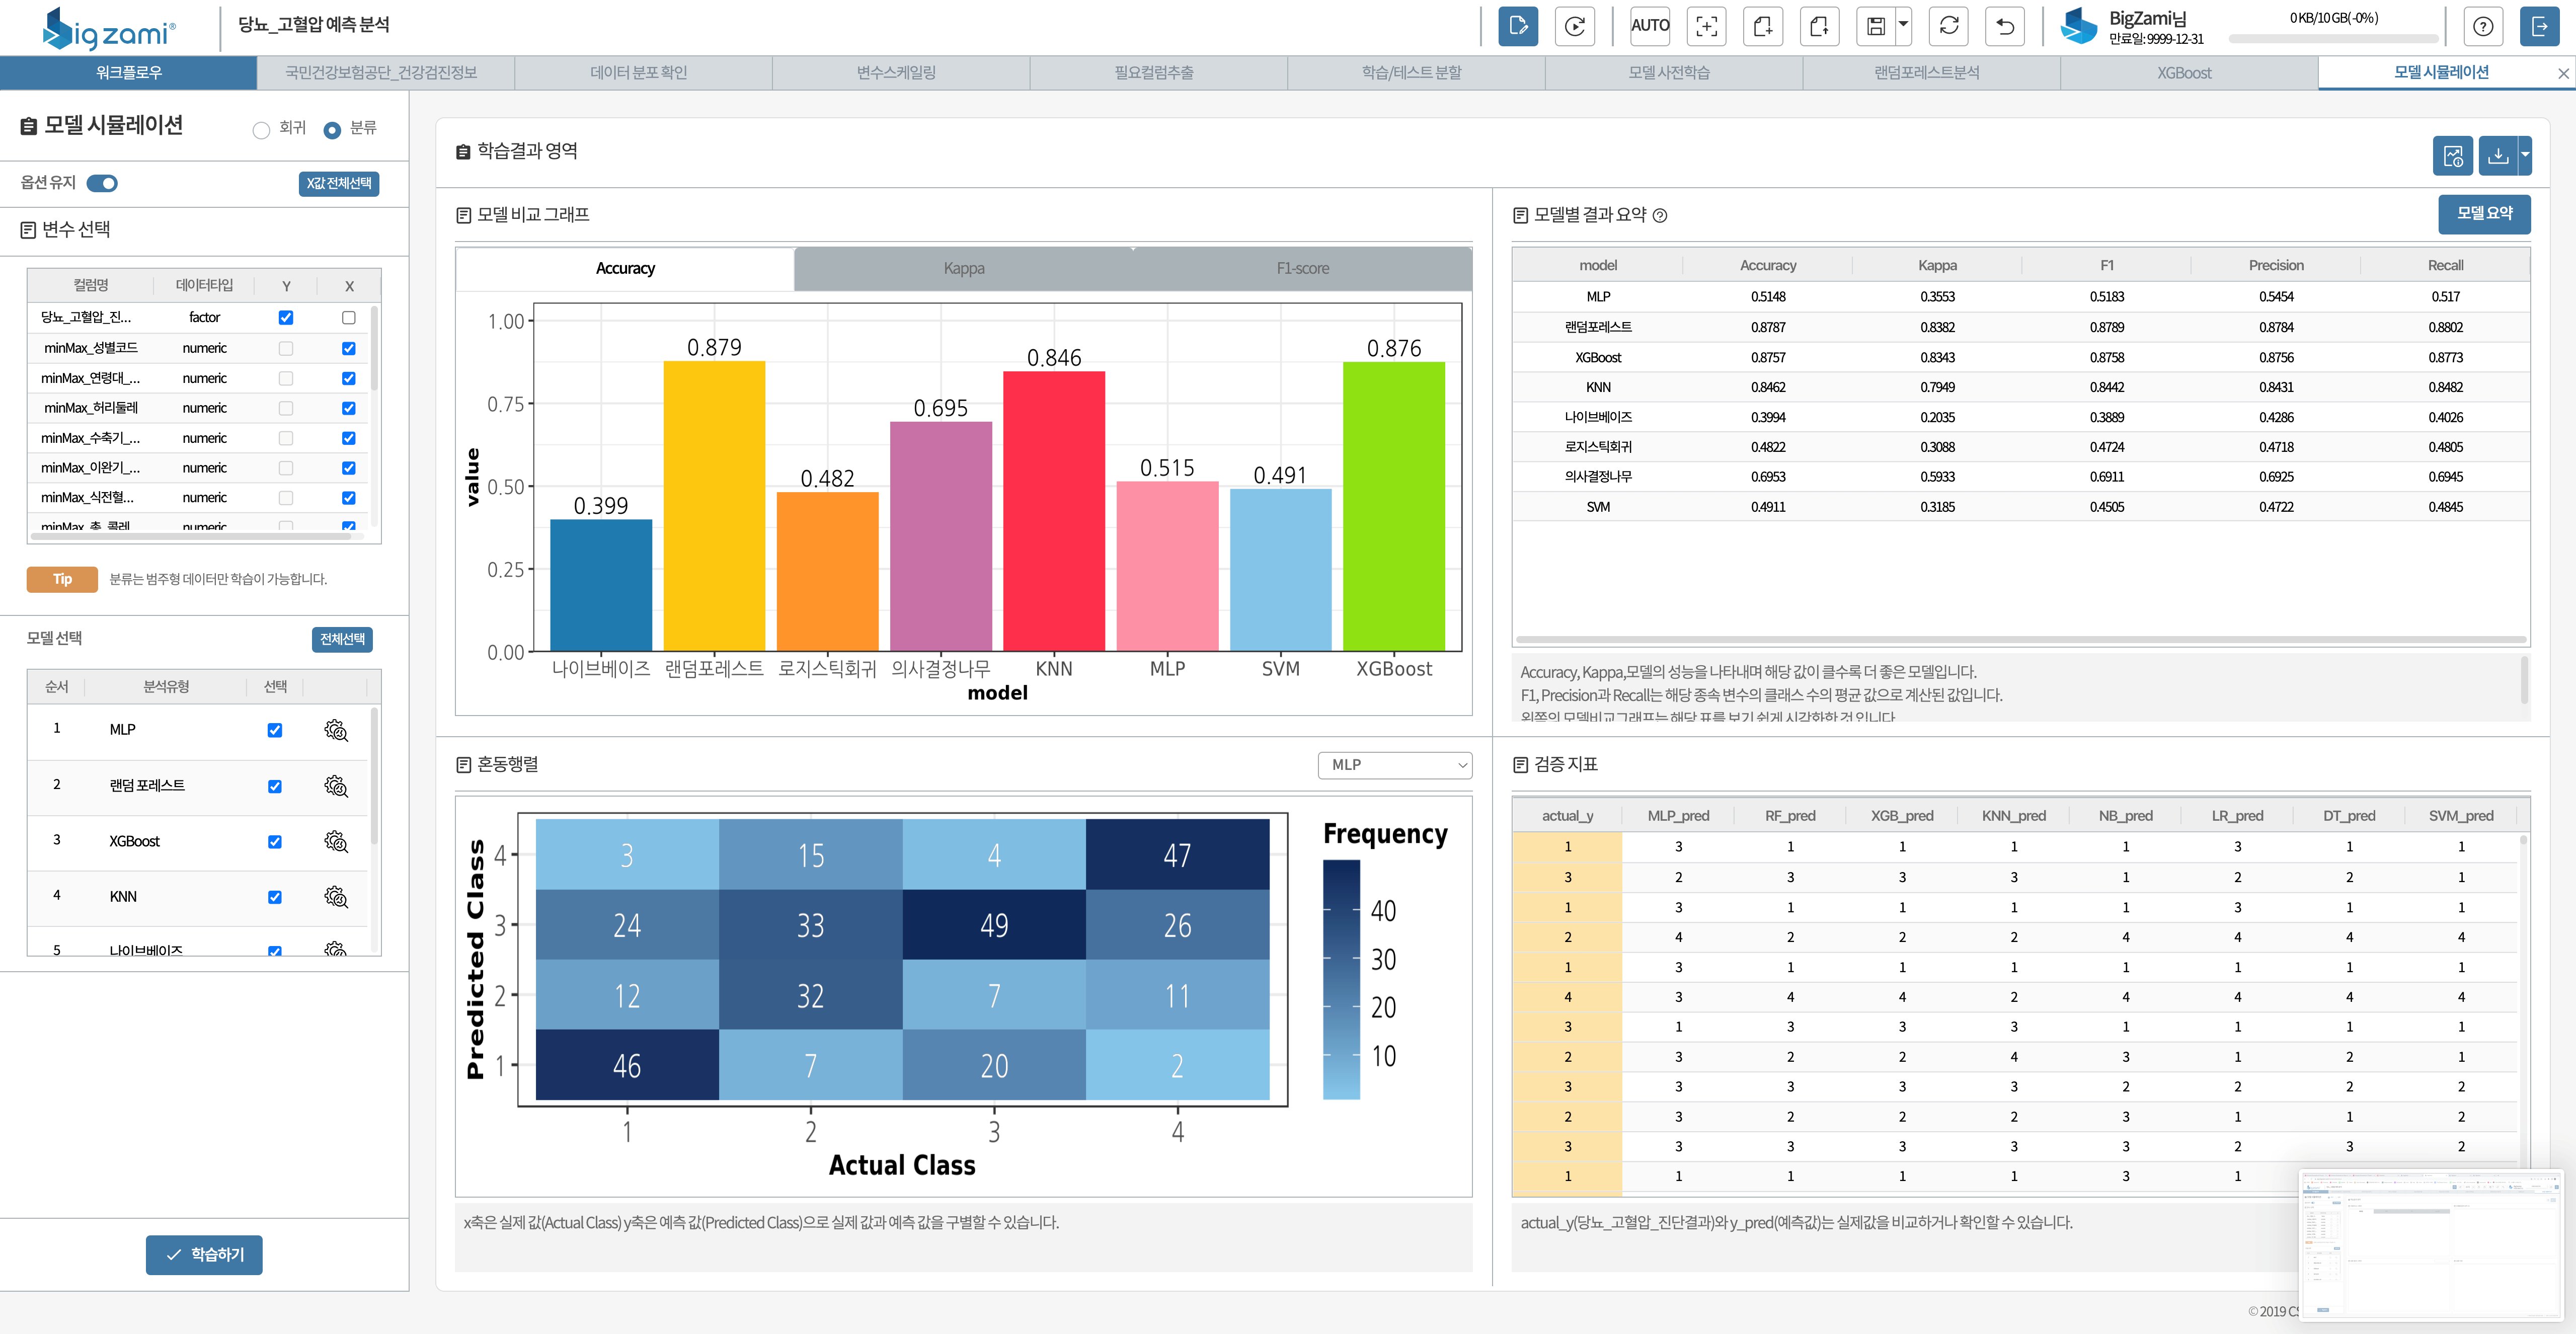Image resolution: width=2576 pixels, height=1334 pixels.
Task: Close the 모델 시뮬레이션 tab
Action: click(2563, 73)
